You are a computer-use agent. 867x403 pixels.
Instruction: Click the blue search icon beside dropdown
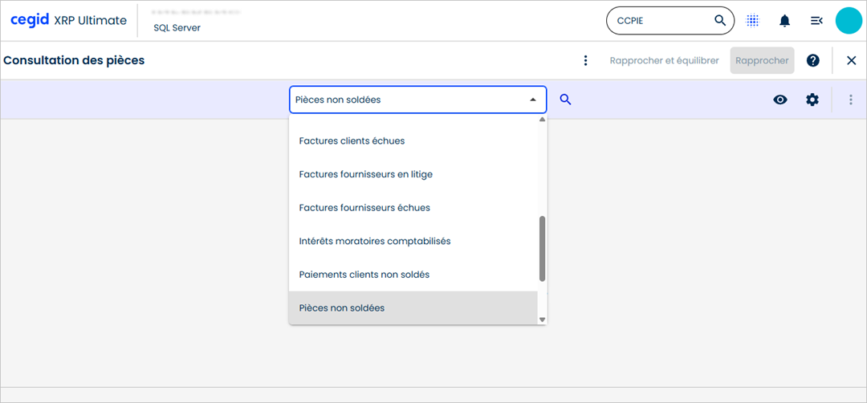pyautogui.click(x=565, y=100)
